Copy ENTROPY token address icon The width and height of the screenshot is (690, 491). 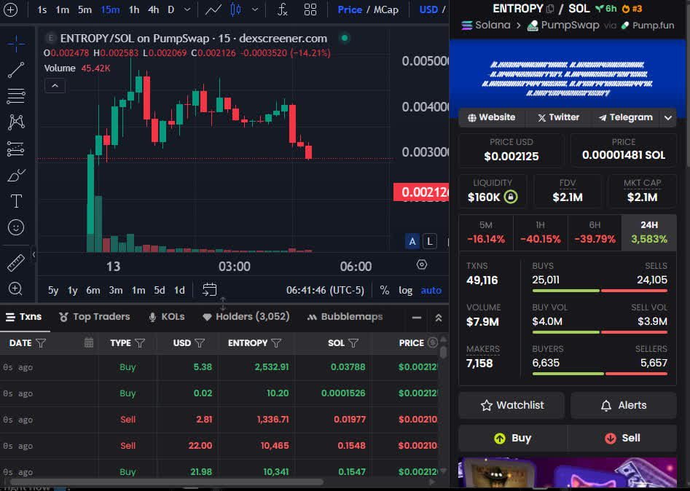550,9
